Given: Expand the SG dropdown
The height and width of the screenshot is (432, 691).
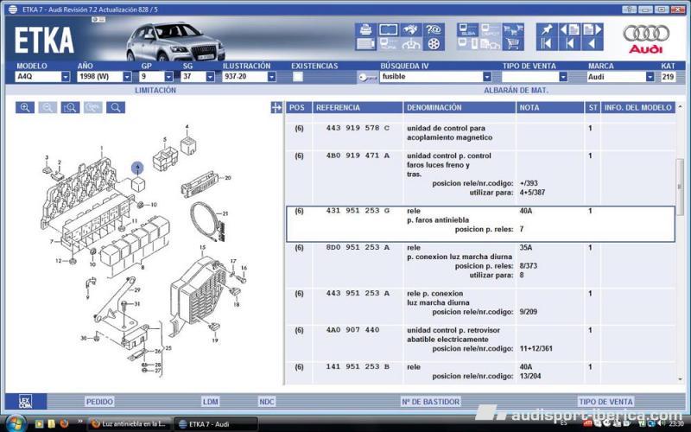Looking at the screenshot, I should coord(210,77).
